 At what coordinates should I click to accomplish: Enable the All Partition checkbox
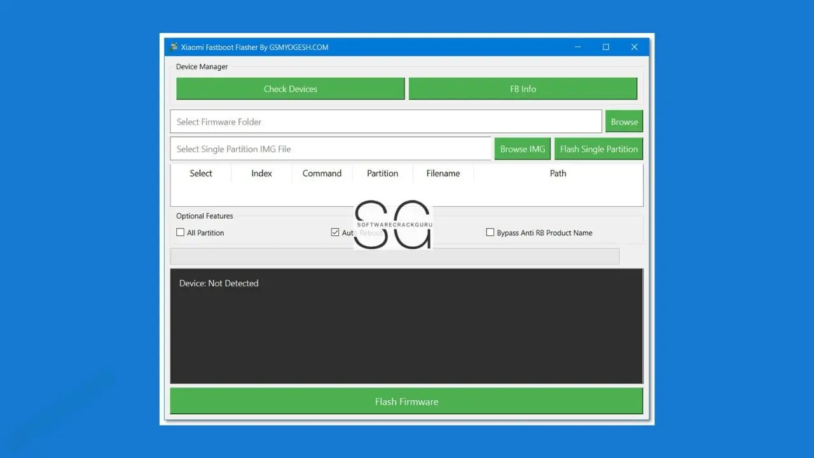pyautogui.click(x=180, y=232)
